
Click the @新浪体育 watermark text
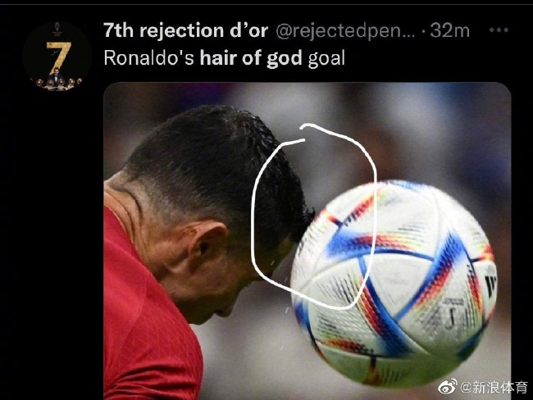pos(494,387)
